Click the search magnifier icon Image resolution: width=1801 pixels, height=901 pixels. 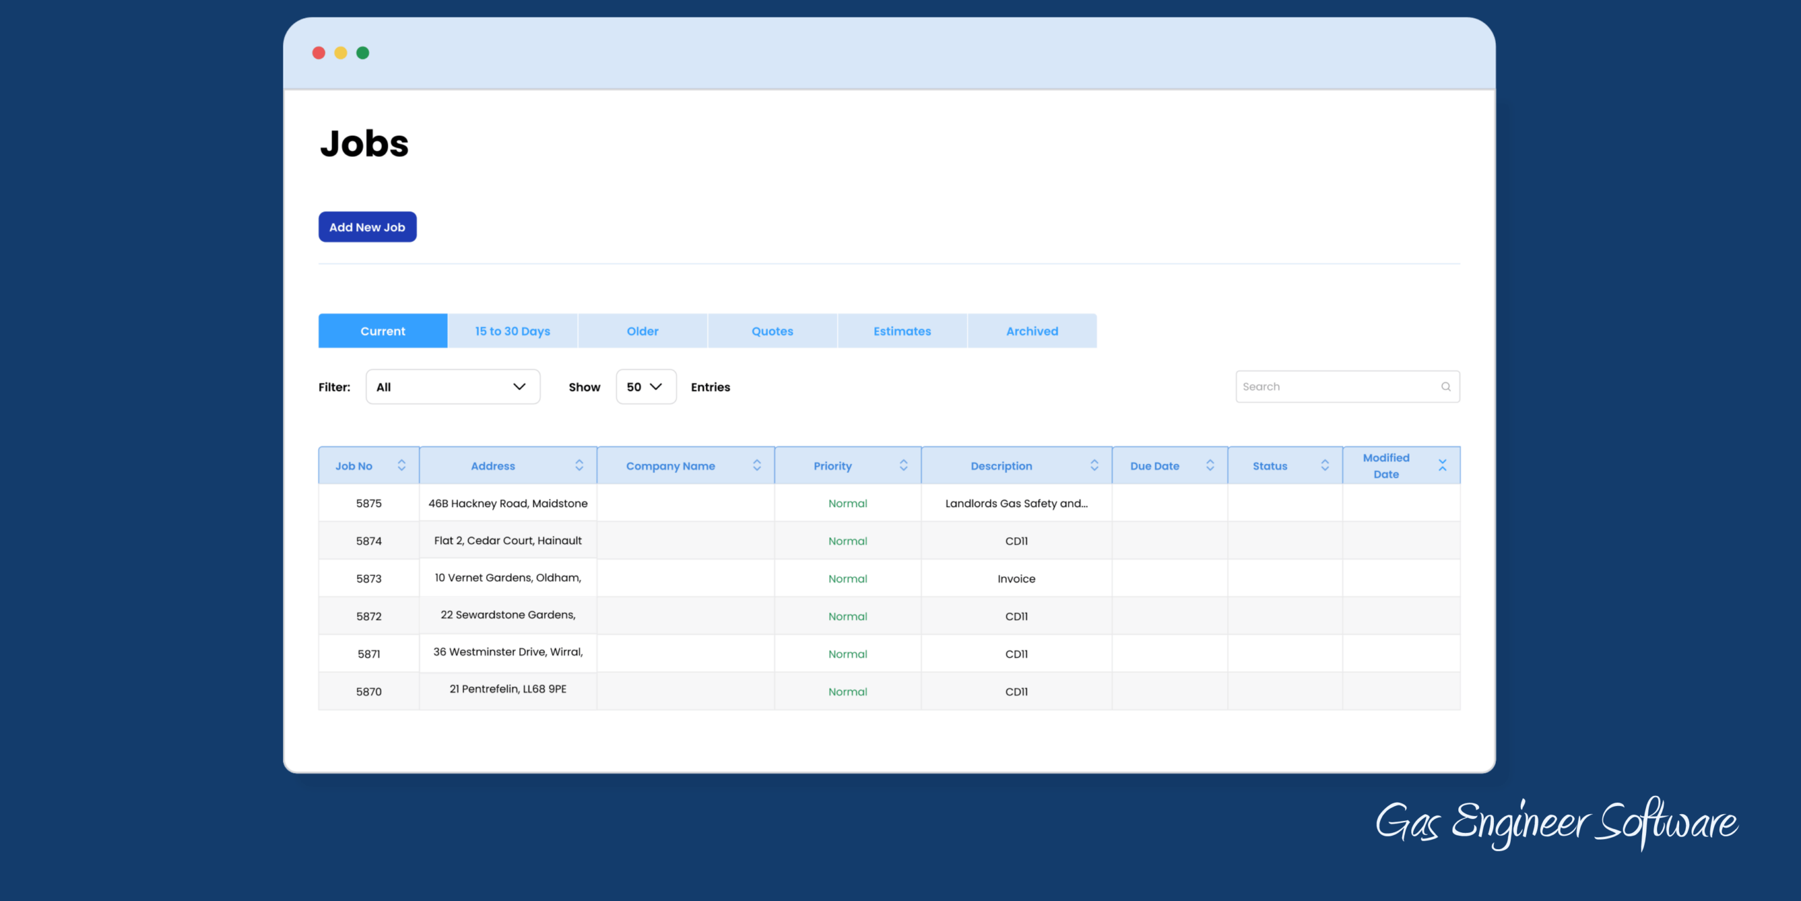(1445, 386)
